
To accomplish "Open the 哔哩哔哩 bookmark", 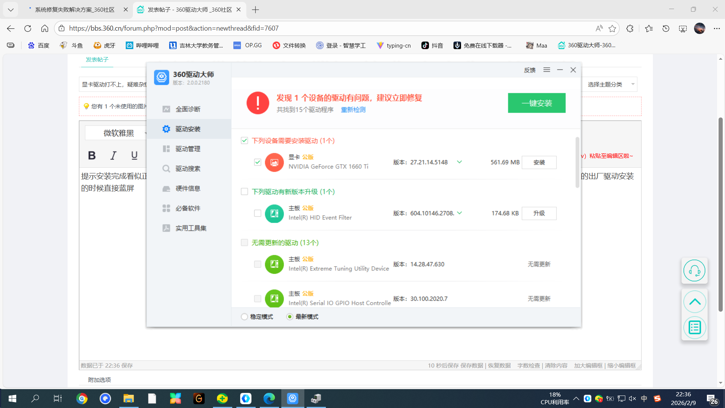I will 142,45.
